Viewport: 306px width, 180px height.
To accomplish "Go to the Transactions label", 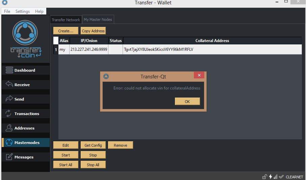I will pyautogui.click(x=27, y=113).
